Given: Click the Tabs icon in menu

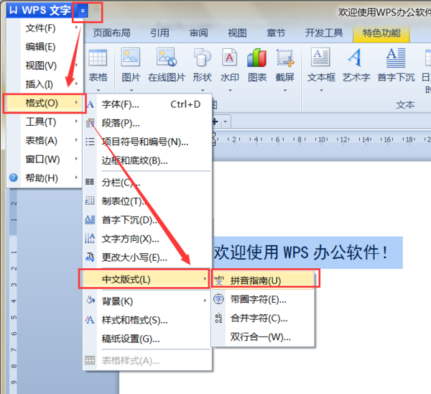Looking at the screenshot, I should [90, 201].
